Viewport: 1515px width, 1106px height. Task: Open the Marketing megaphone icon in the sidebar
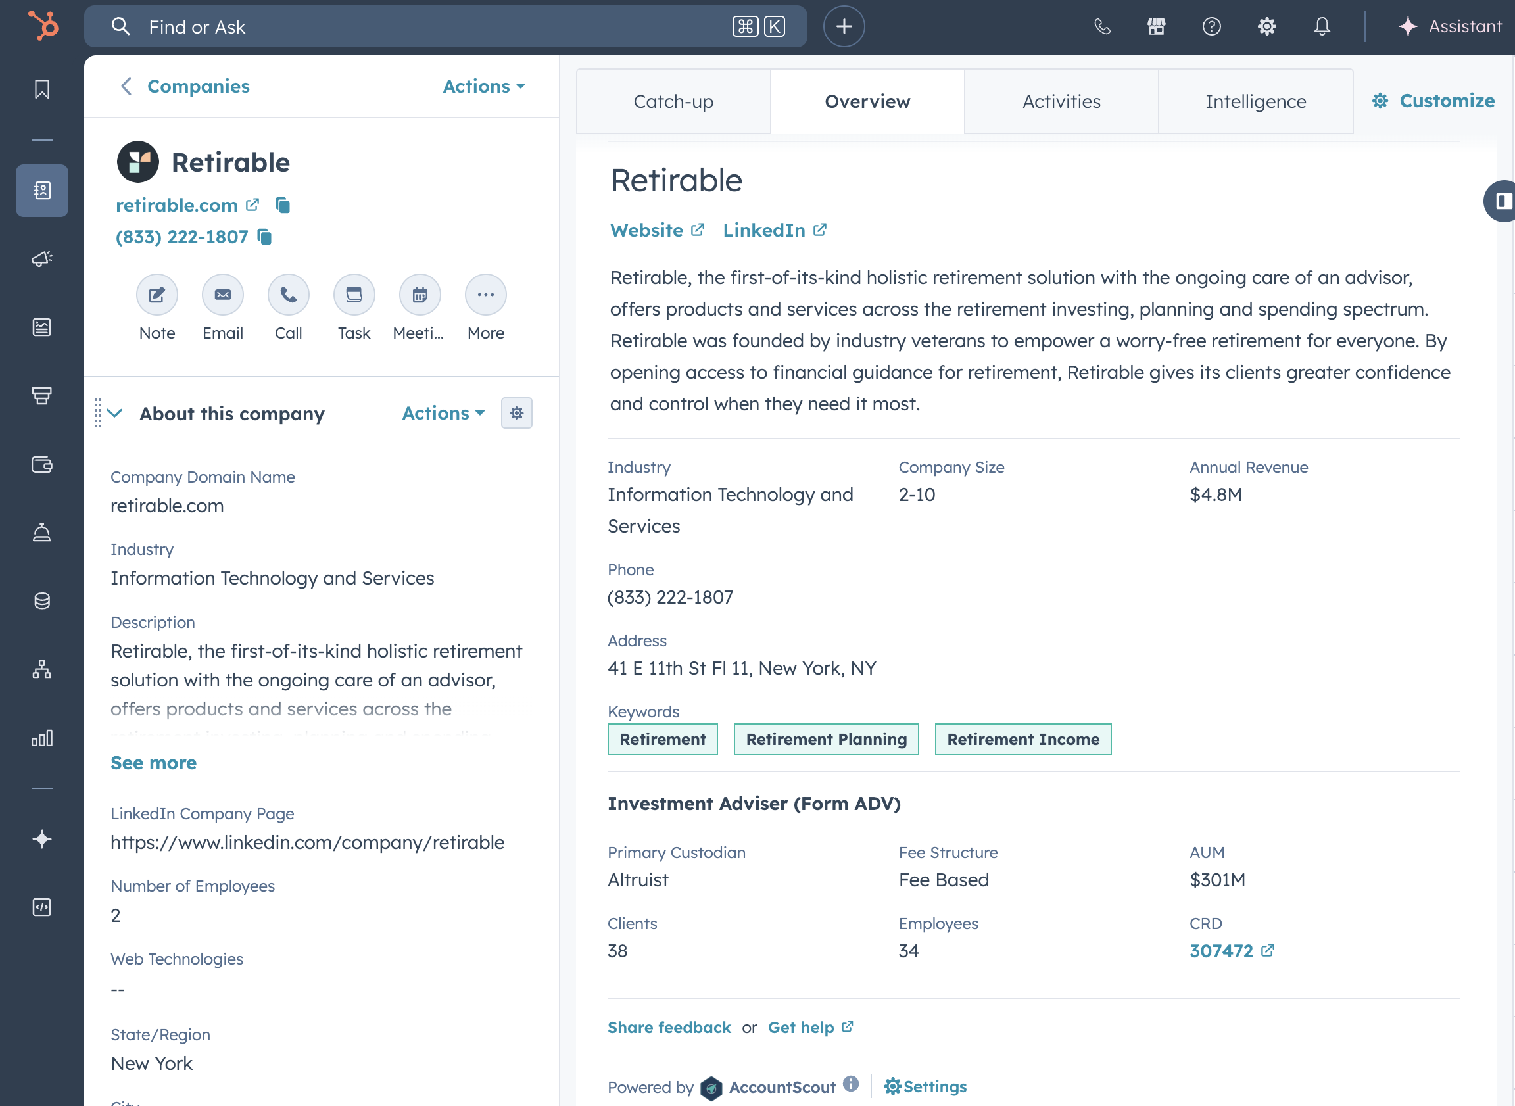click(x=41, y=259)
